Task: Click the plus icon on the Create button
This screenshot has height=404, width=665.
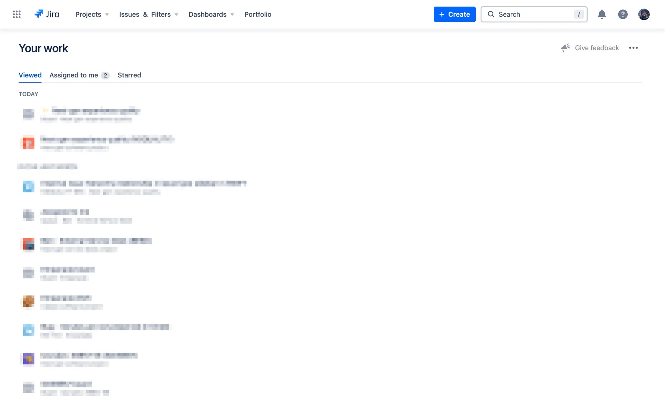Action: (442, 14)
